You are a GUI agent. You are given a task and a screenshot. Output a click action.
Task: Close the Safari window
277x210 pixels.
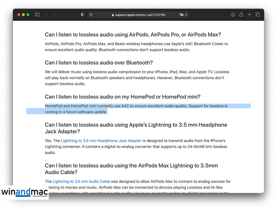click(x=19, y=15)
